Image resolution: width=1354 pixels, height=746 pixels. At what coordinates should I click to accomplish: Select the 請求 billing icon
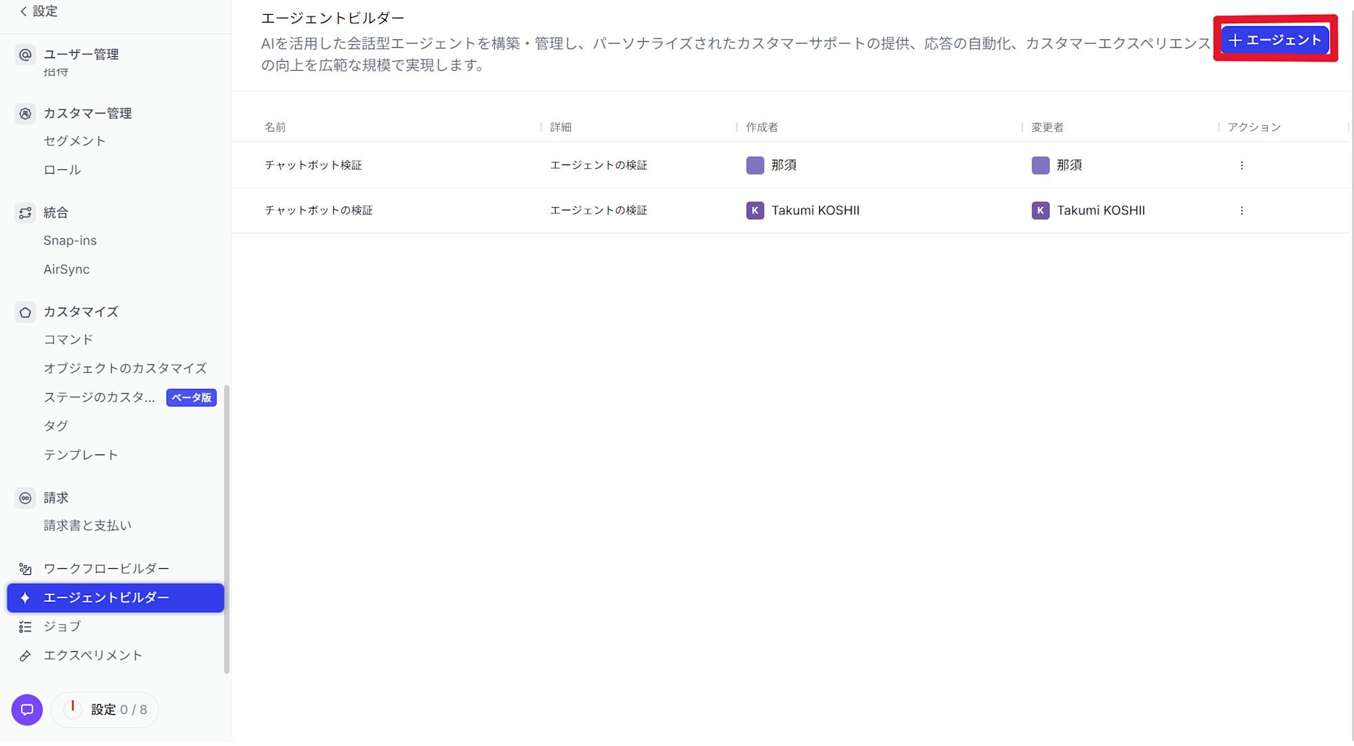tap(25, 498)
